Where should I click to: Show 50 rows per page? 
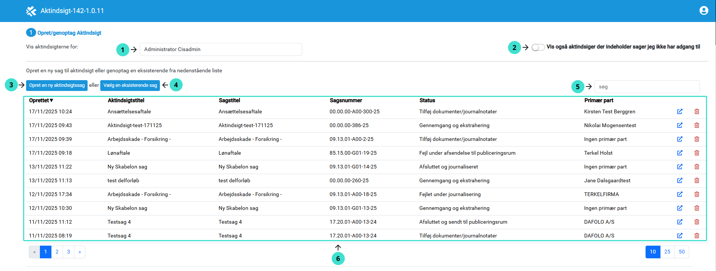[682, 252]
